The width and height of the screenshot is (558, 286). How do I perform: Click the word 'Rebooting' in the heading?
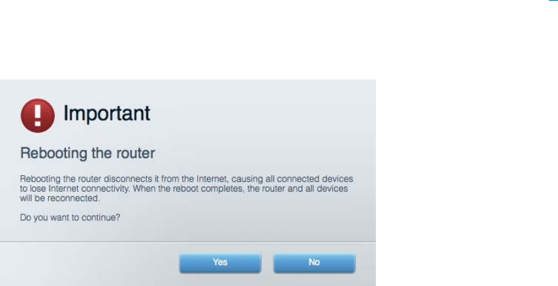(54, 154)
